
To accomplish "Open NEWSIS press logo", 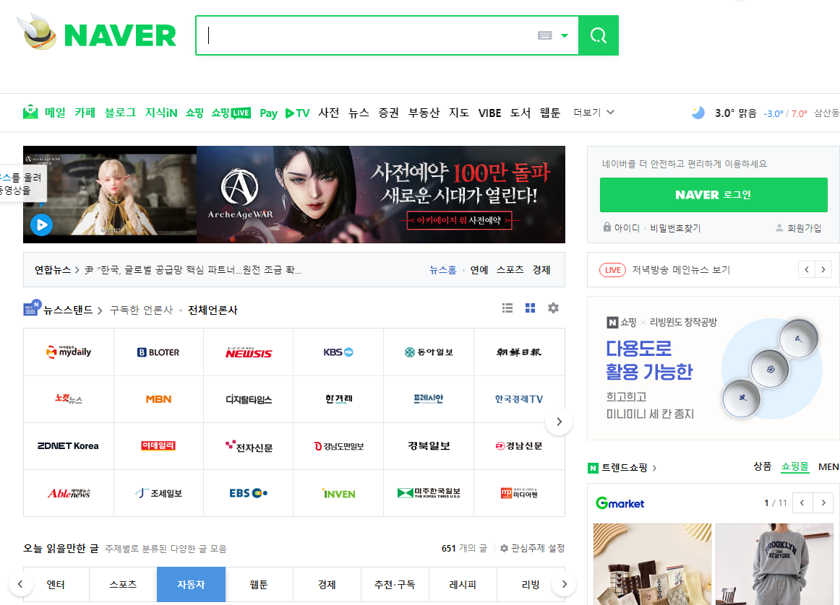I will tap(249, 352).
